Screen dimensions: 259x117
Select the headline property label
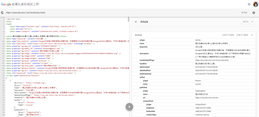[x=143, y=64]
